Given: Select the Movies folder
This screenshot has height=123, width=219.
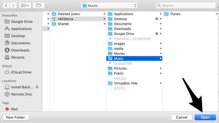Looking at the screenshot, I should pos(134,54).
